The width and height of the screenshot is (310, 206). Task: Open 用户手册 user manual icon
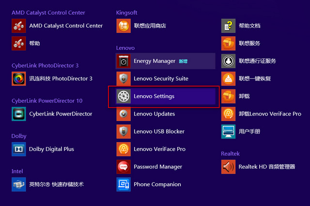click(x=228, y=132)
